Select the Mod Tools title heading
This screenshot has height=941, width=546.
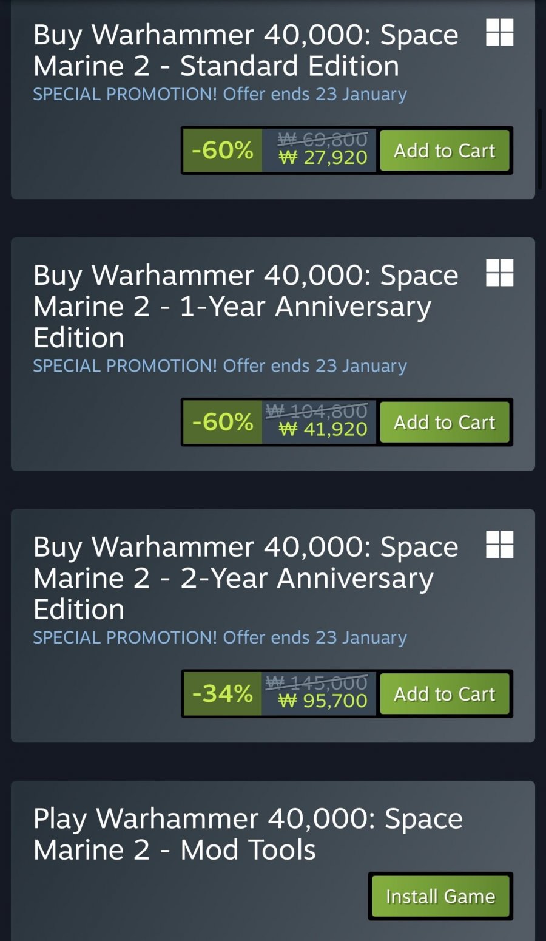248,834
